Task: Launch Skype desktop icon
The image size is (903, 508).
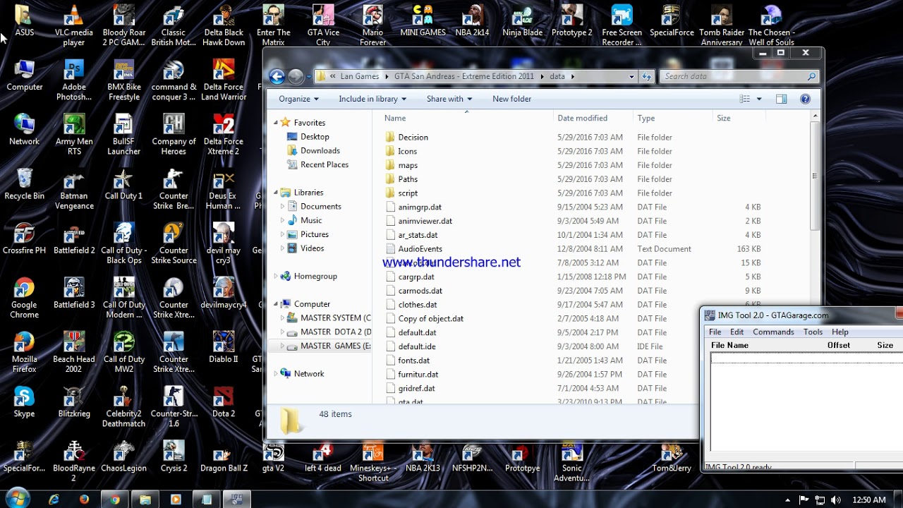Action: (x=24, y=402)
